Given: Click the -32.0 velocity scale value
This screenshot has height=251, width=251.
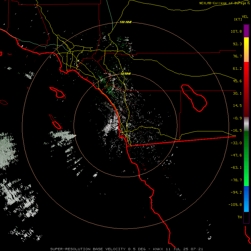Looking at the screenshot, I should 236,143.
